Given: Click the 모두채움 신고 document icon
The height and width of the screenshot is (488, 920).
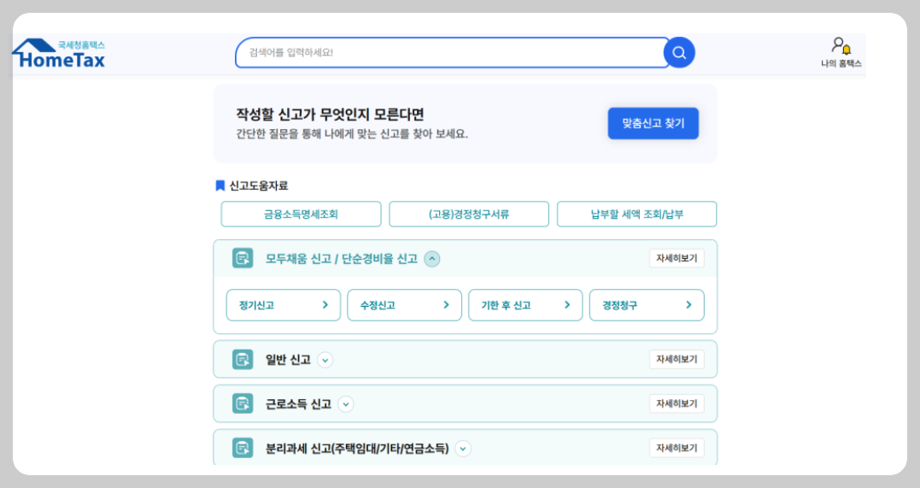Looking at the screenshot, I should (x=243, y=258).
